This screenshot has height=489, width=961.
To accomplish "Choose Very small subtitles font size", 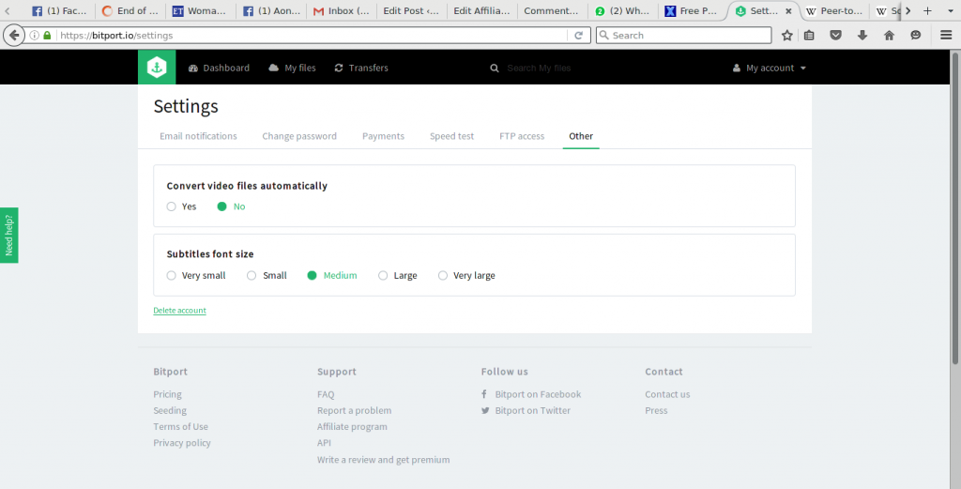I will click(172, 276).
